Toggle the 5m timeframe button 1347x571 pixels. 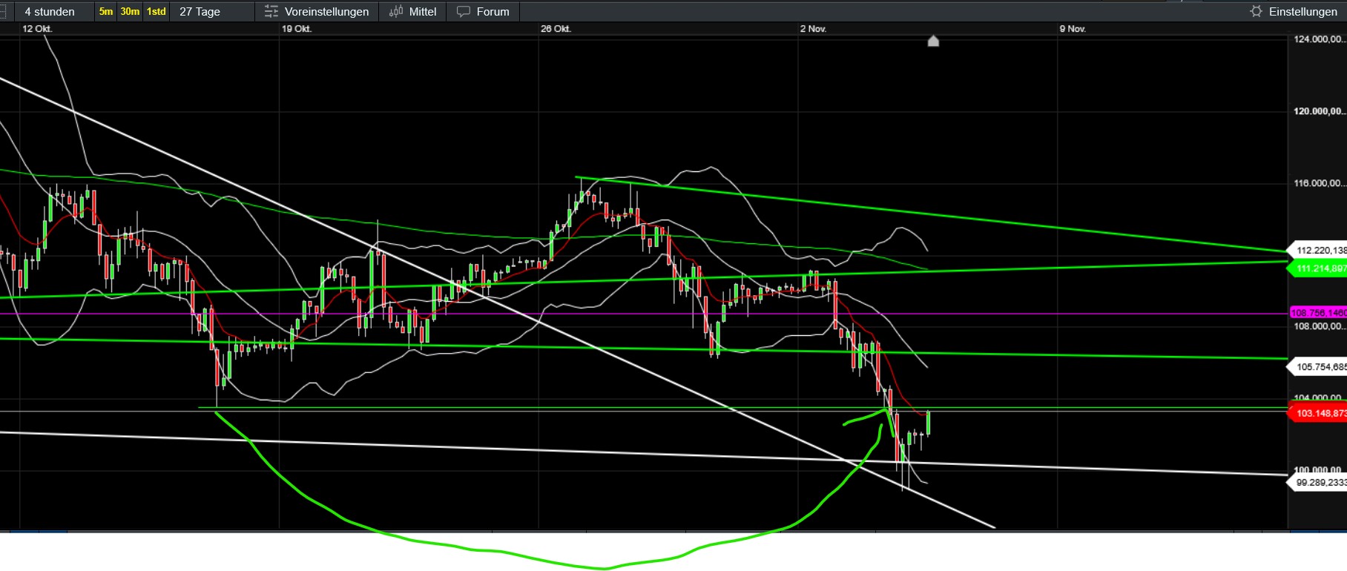click(x=106, y=12)
